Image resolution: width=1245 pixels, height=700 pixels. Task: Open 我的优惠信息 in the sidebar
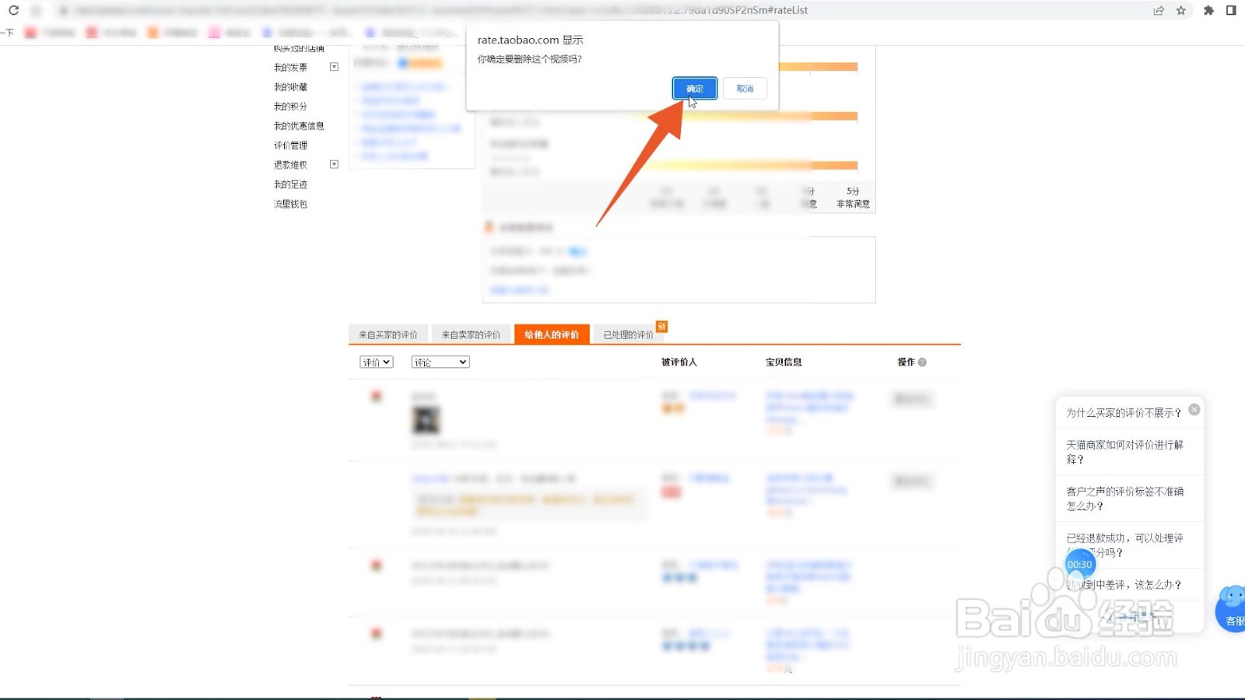[x=299, y=126]
